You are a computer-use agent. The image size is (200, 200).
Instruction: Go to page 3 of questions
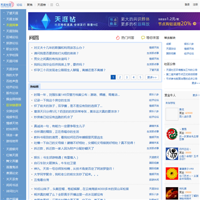point(127,77)
